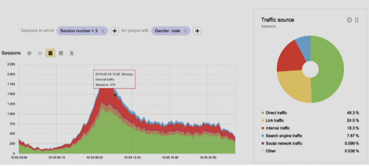This screenshot has width=369, height=166.
Task: Click the tooltip showing Sessions: 374
Action: pyautogui.click(x=114, y=79)
